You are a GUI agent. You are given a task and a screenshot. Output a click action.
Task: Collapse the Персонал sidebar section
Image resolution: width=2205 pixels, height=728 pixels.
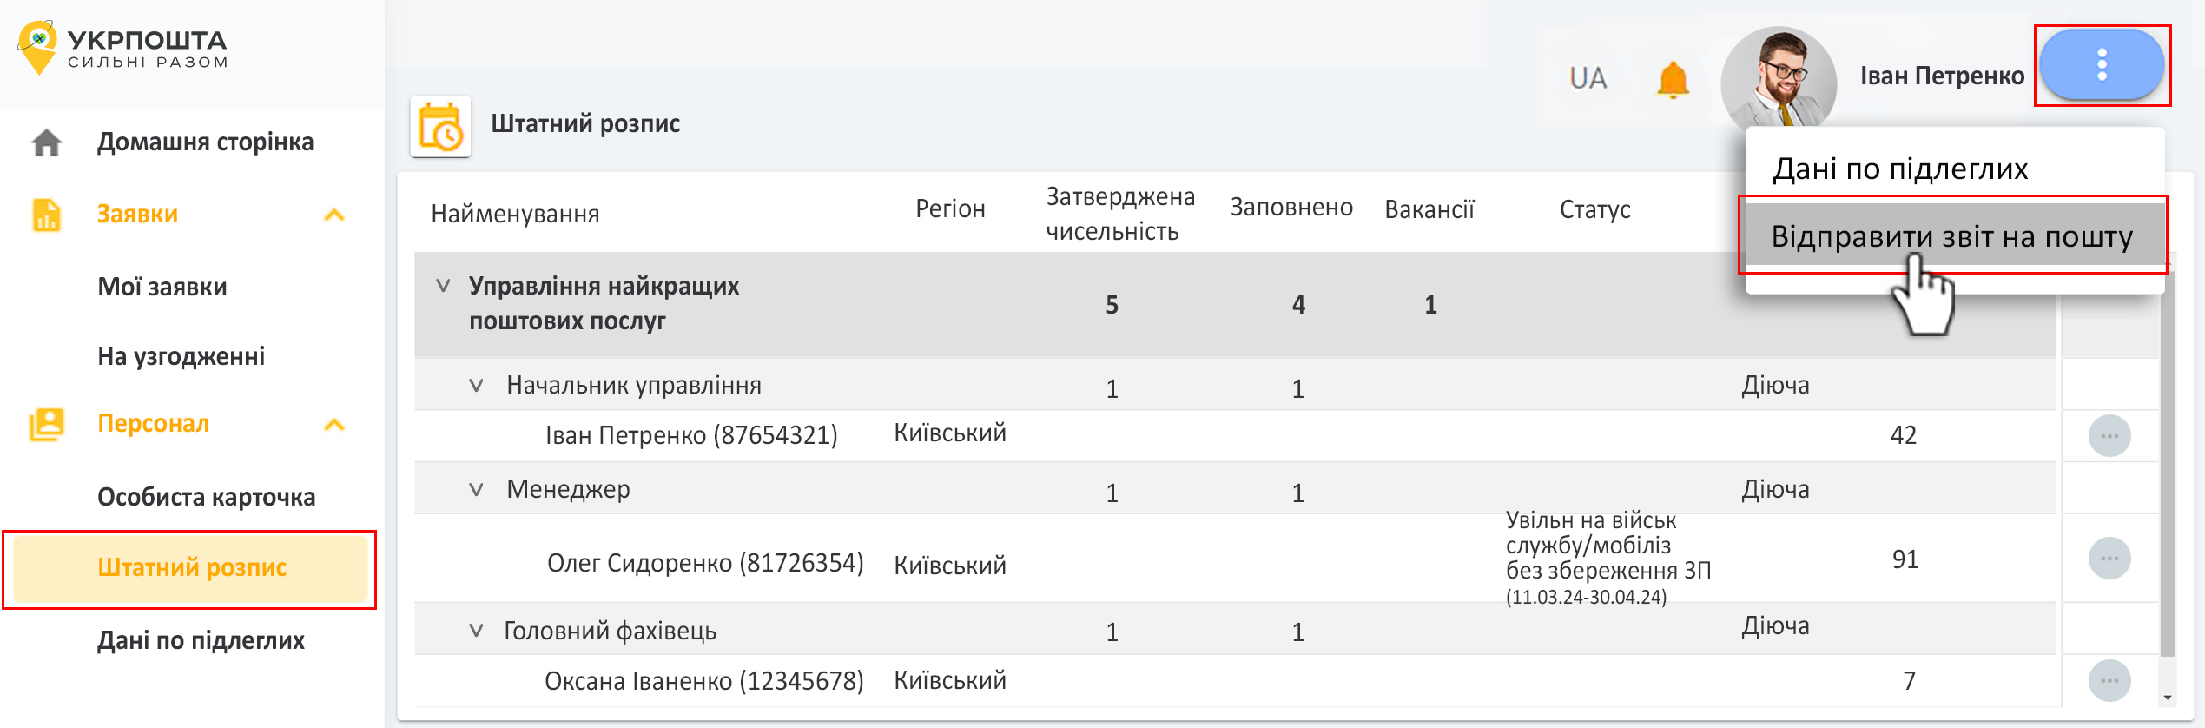pyautogui.click(x=334, y=425)
